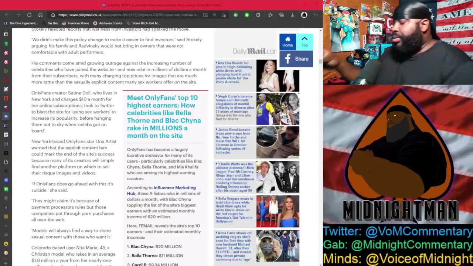The width and height of the screenshot is (473, 266).
Task: Click the Daily Mail Home button
Action: (287, 42)
